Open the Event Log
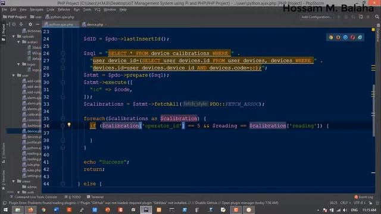381x214 pixels. (x=364, y=197)
